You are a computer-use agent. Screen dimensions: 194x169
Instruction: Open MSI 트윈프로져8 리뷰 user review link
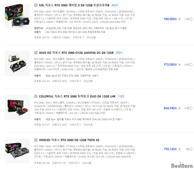pyautogui.click(x=75, y=32)
